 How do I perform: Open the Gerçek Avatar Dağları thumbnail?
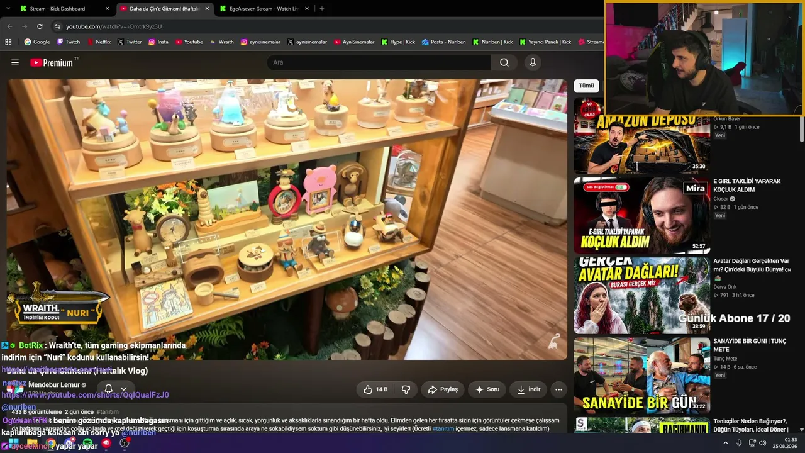(641, 295)
